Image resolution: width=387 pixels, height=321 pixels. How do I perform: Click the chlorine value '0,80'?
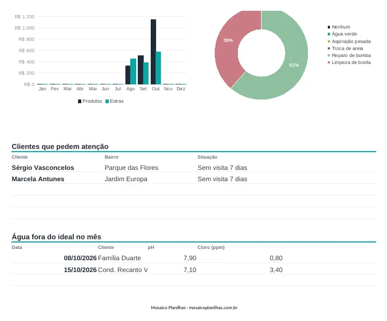click(x=276, y=258)
